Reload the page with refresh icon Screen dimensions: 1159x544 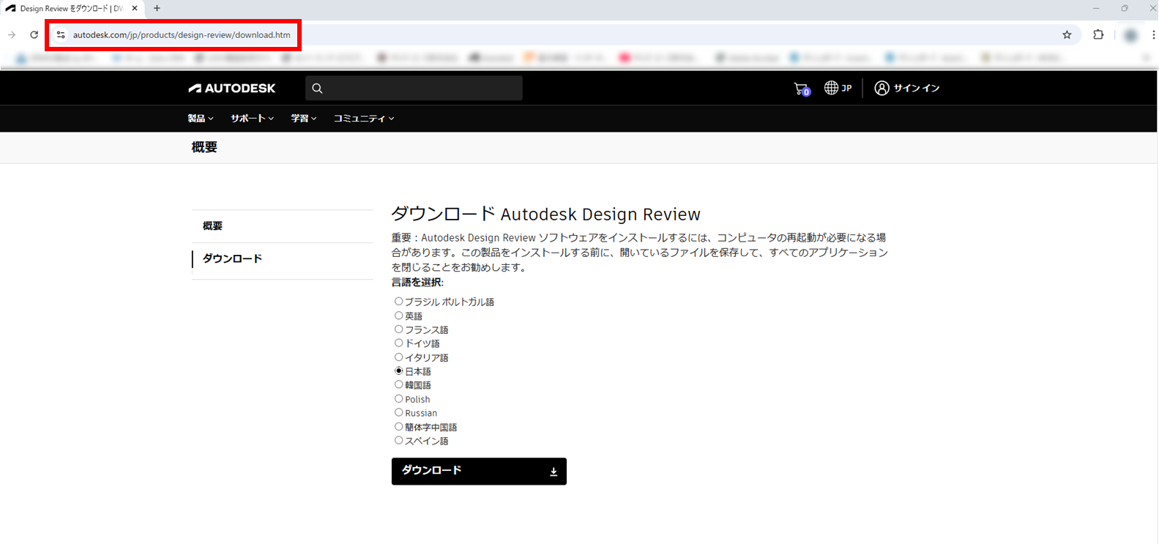pos(34,34)
